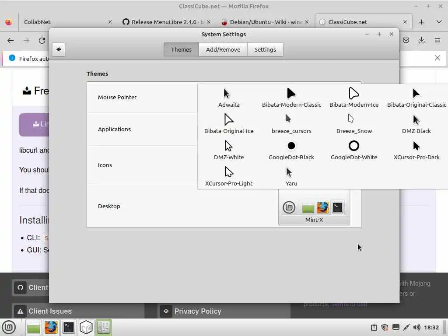Open the Firefox hamburger menu
The width and height of the screenshot is (448, 336).
(x=437, y=40)
